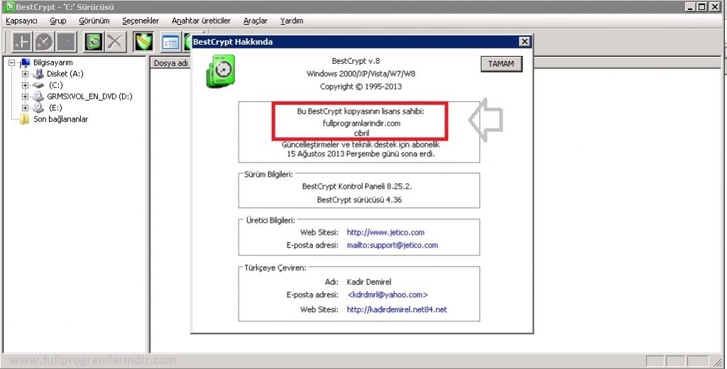This screenshot has height=369, width=727.
Task: Click the blue table list toolbar icon
Action: (170, 42)
